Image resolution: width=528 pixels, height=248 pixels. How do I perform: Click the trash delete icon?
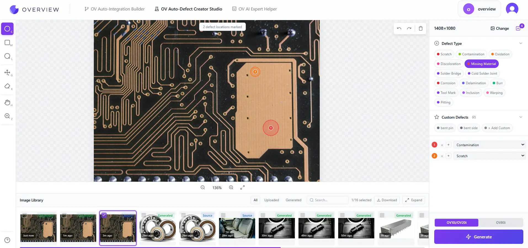click(420, 28)
